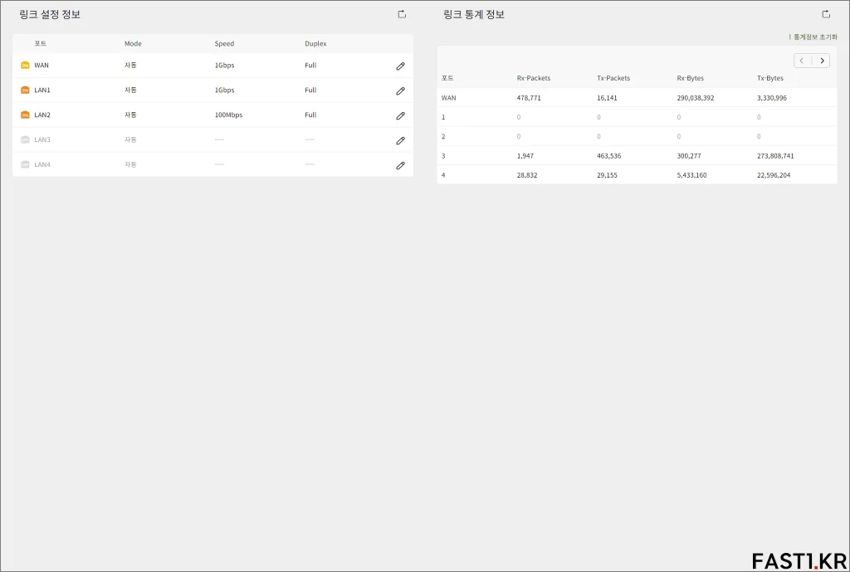Edit the LAN2 port link settings

coord(401,115)
